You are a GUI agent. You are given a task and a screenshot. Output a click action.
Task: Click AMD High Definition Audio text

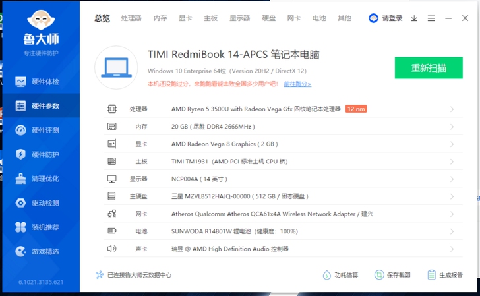pyautogui.click(x=230, y=249)
